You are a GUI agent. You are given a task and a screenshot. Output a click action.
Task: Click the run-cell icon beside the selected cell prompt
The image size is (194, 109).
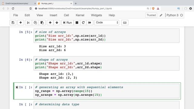point(17,88)
